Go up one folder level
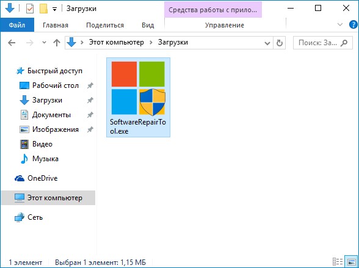This screenshot has width=359, height=268. tap(57, 43)
